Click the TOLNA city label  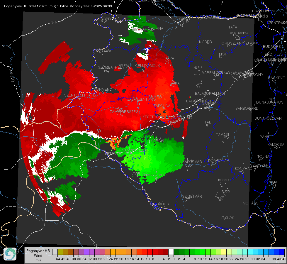(263, 156)
